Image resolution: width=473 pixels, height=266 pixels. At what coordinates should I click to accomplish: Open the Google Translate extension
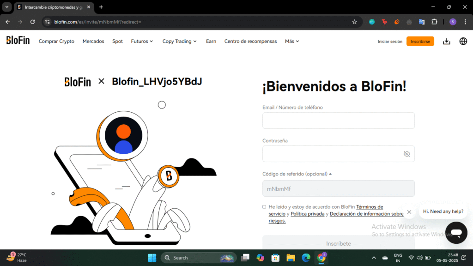[422, 22]
